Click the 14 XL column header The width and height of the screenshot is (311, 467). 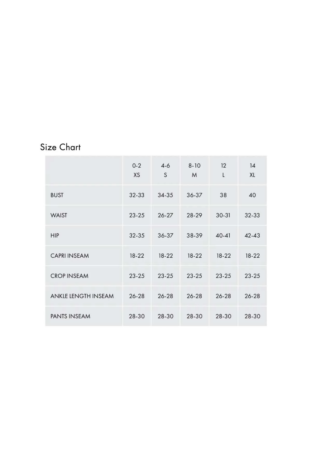252,170
